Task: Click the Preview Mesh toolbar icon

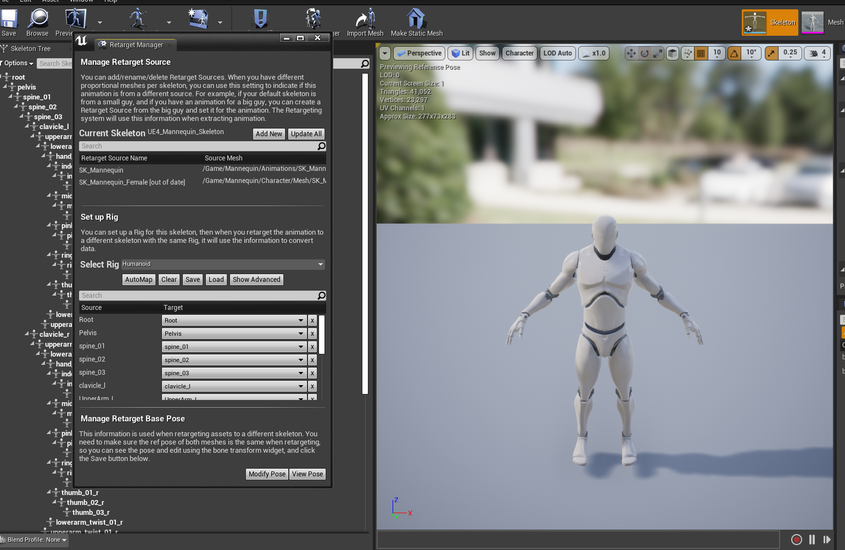Action: tap(76, 19)
